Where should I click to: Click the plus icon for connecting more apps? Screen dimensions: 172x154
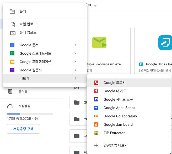(96, 145)
